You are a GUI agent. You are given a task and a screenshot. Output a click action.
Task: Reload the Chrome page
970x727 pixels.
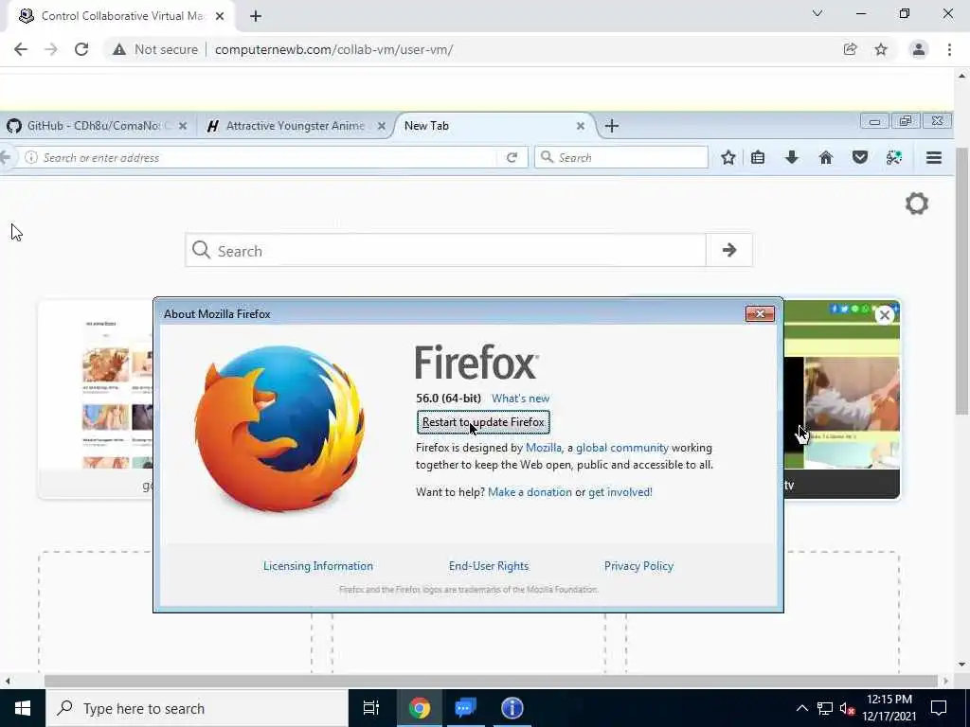[x=81, y=49]
